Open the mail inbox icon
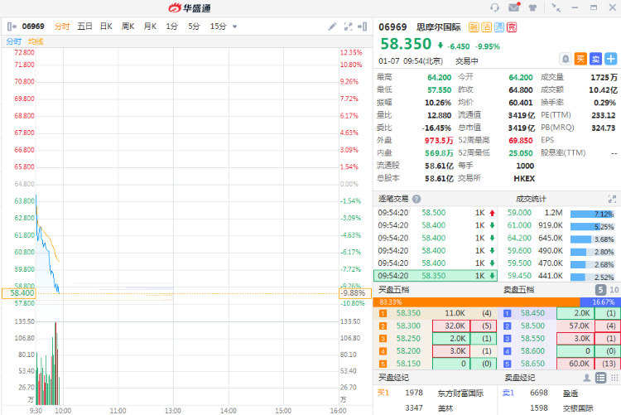This screenshot has height=415, width=621. click(x=513, y=8)
